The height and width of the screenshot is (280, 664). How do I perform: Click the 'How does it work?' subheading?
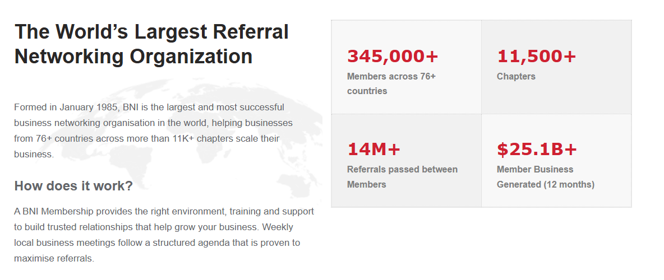tap(73, 185)
